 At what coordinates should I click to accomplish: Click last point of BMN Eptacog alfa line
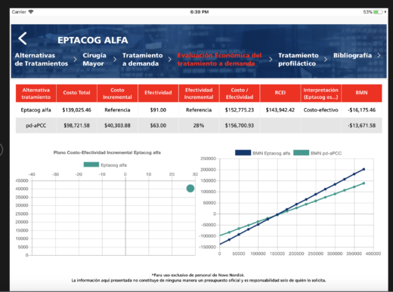click(x=364, y=169)
